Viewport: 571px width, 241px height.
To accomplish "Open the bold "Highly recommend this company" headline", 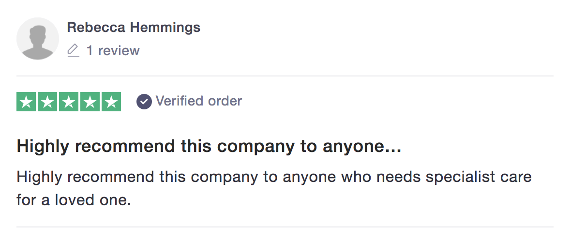I will click(209, 147).
